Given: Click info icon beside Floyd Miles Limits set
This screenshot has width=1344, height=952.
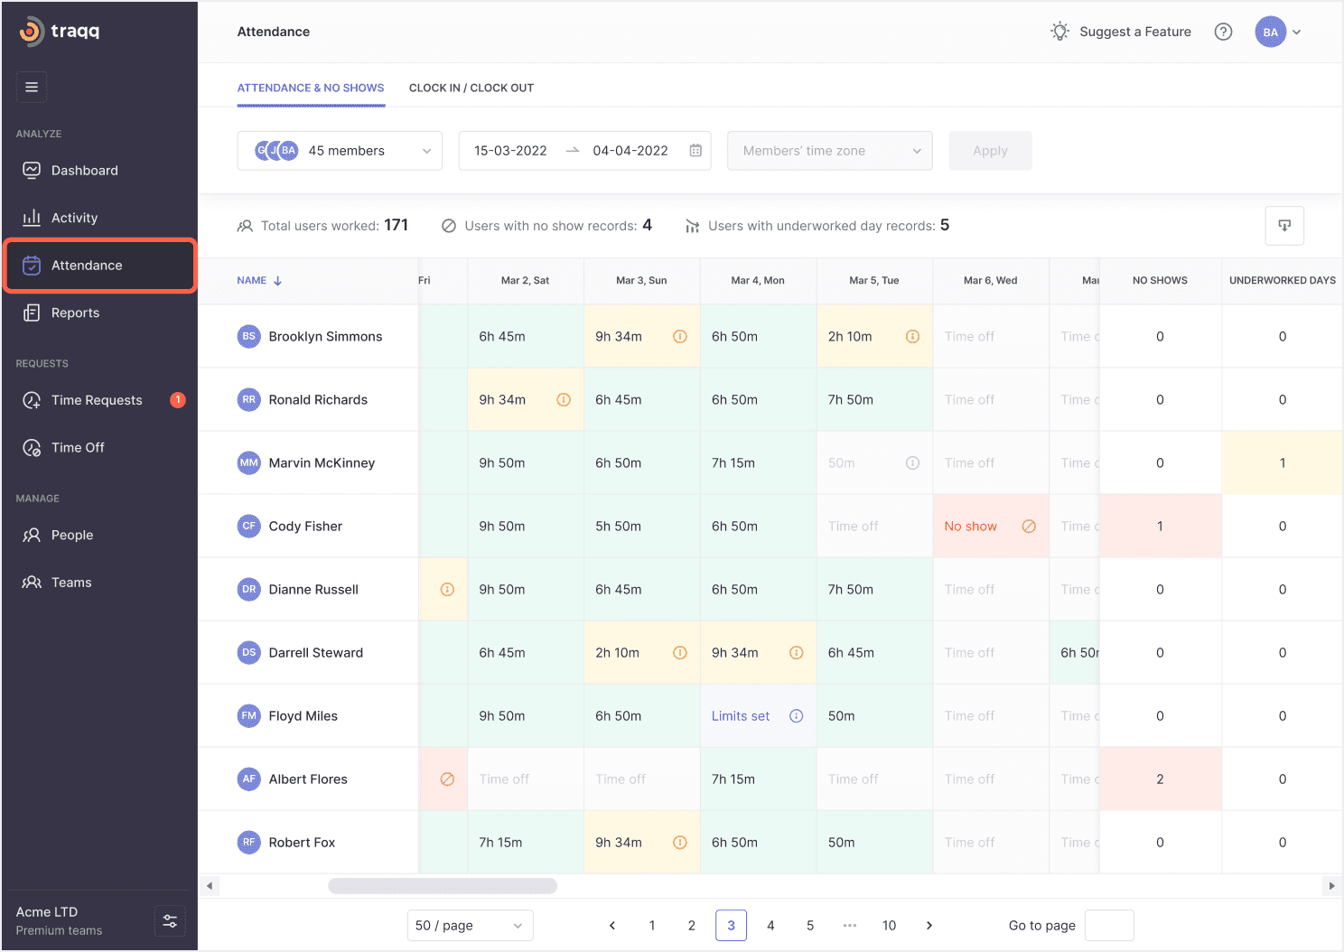Looking at the screenshot, I should coord(797,716).
